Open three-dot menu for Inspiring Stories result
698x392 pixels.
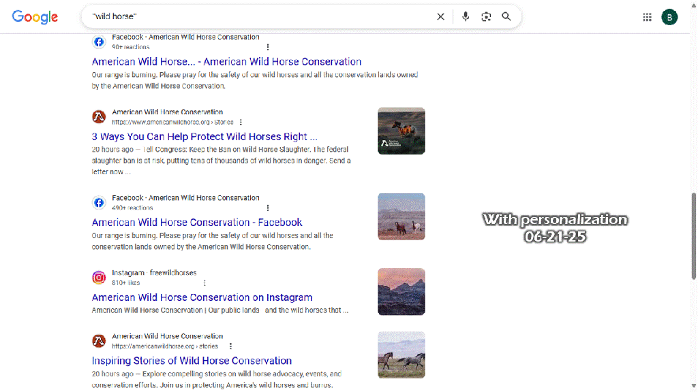coord(230,346)
